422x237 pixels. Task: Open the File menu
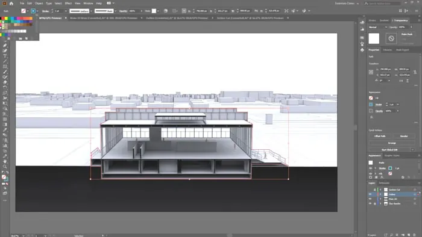click(x=22, y=4)
